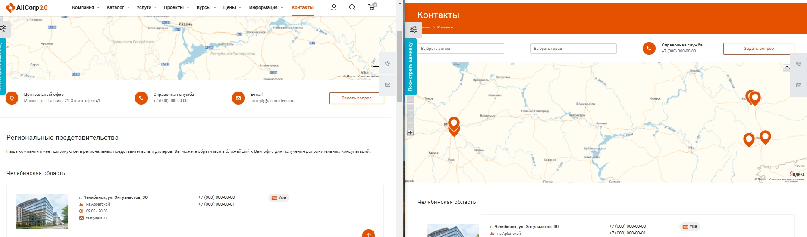
Task: Open settings sliders icon in right window
Action: 413,29
